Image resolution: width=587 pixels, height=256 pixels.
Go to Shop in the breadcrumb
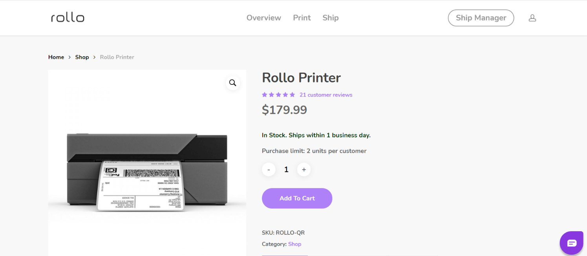(82, 57)
